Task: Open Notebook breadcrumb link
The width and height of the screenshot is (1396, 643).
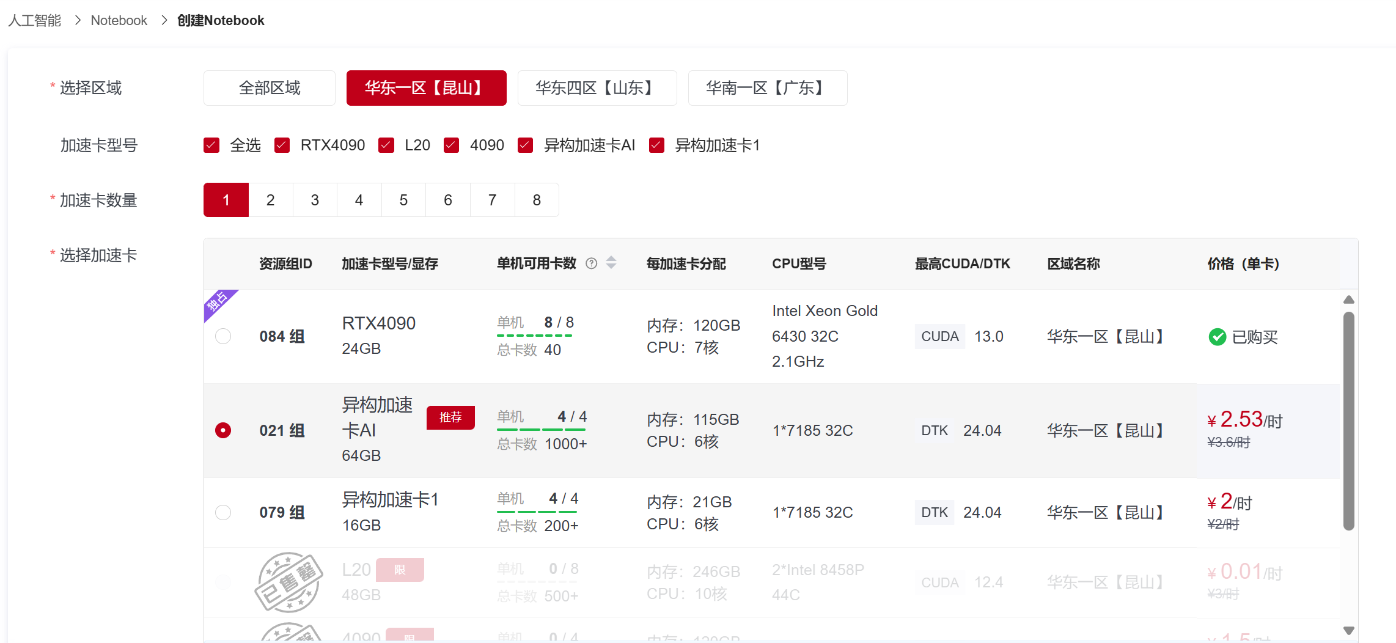Action: (119, 21)
